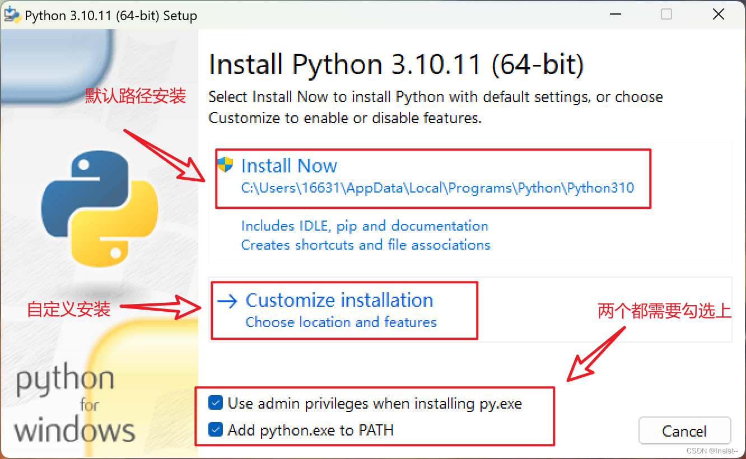Toggle Add python.exe to PATH checkbox
The image size is (746, 459).
[215, 430]
